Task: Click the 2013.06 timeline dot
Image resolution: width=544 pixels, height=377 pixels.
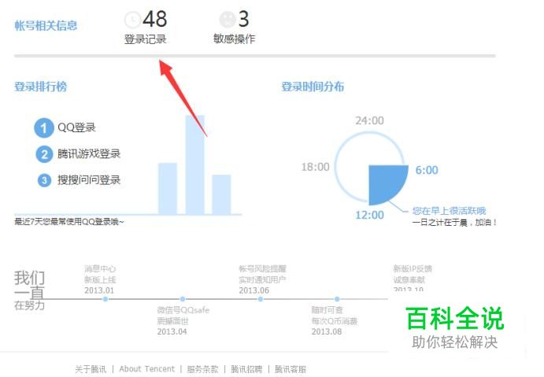Action: (x=261, y=299)
